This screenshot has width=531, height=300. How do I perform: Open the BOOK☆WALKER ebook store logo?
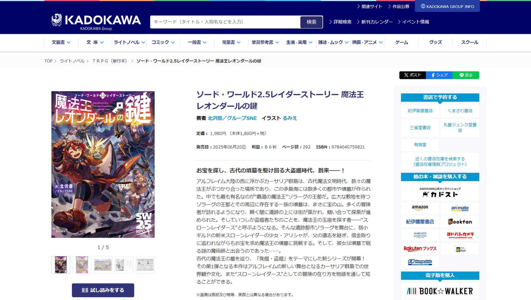click(x=440, y=291)
